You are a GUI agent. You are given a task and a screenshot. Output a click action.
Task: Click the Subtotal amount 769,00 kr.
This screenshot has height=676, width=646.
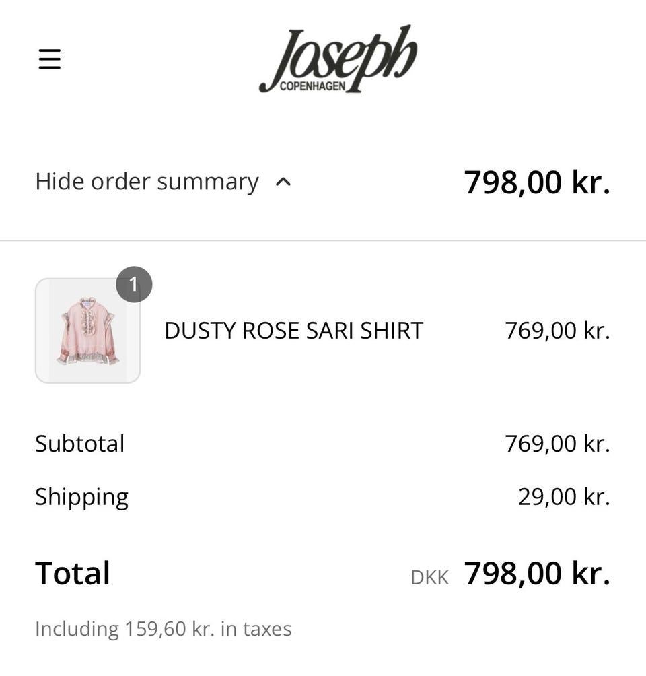pyautogui.click(x=557, y=444)
